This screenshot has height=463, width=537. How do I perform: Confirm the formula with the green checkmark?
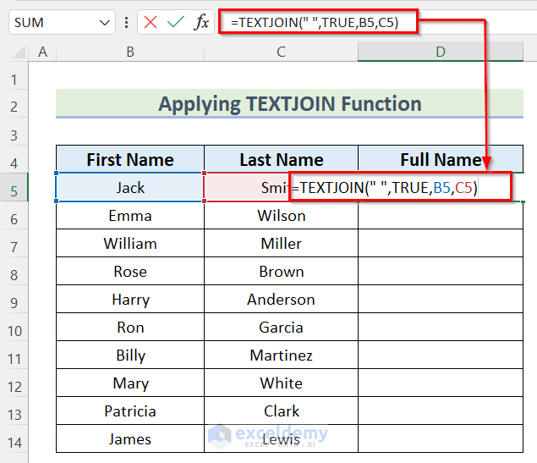tap(176, 23)
